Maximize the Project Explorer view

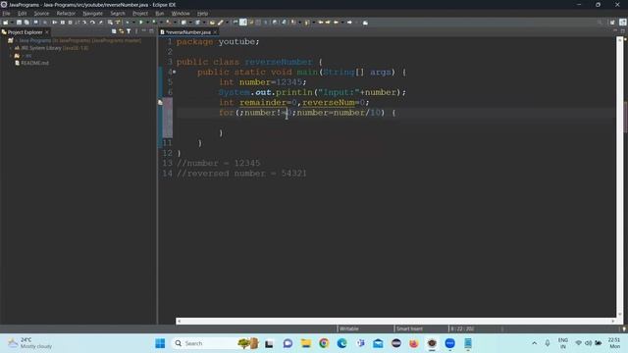[151, 31]
